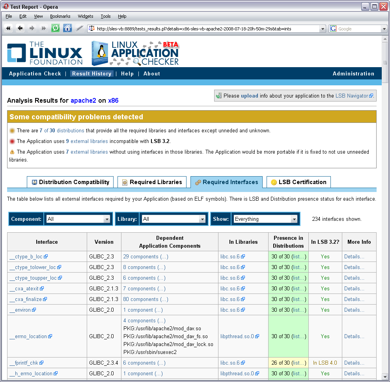
Task: Switch to Distribution Compatibility tab
Action: tap(70, 182)
